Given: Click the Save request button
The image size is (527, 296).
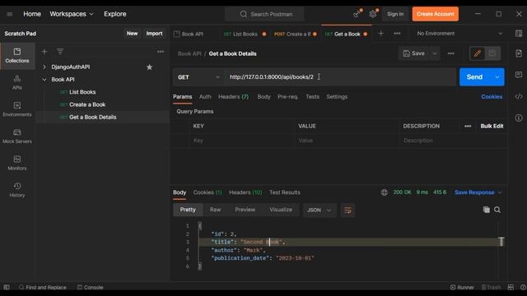Looking at the screenshot, I should pos(414,53).
